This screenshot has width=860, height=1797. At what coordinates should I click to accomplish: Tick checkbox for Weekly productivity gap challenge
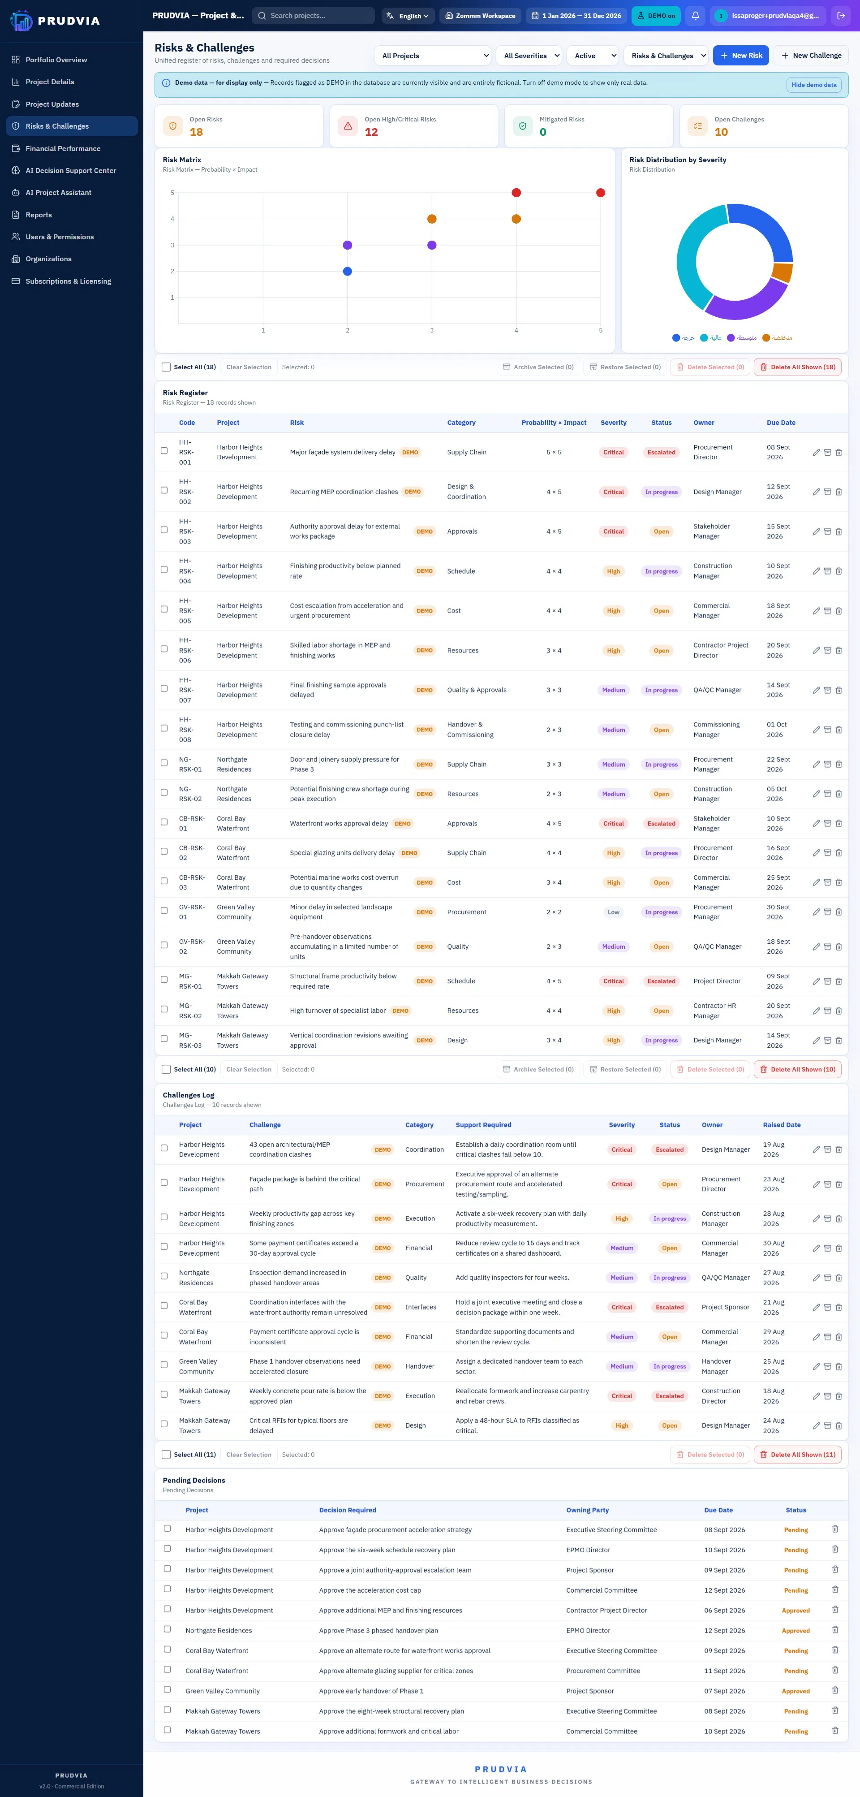(x=164, y=1217)
